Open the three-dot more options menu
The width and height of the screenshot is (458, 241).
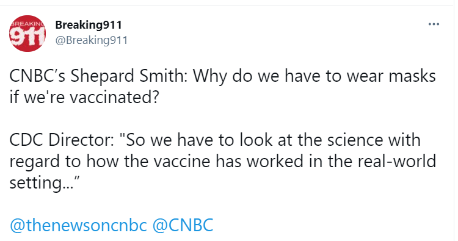click(x=434, y=24)
